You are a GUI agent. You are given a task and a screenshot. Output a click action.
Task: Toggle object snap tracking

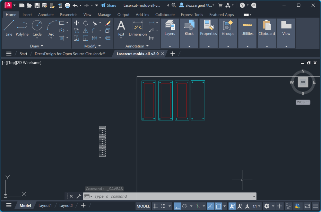tap(211, 206)
